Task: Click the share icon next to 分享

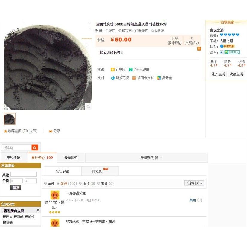Action: point(51,131)
